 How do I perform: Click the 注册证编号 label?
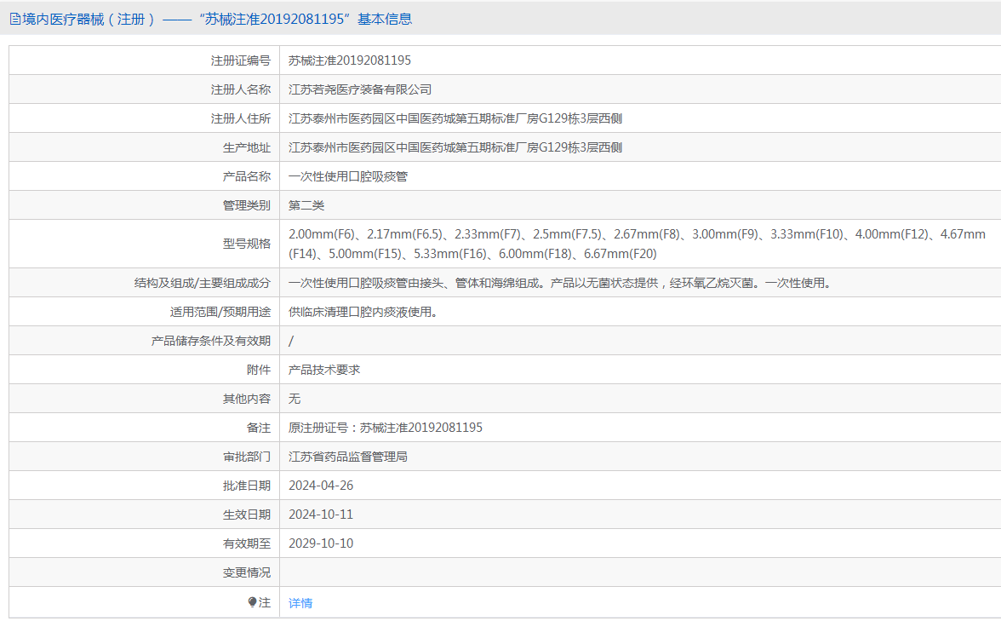pyautogui.click(x=241, y=60)
